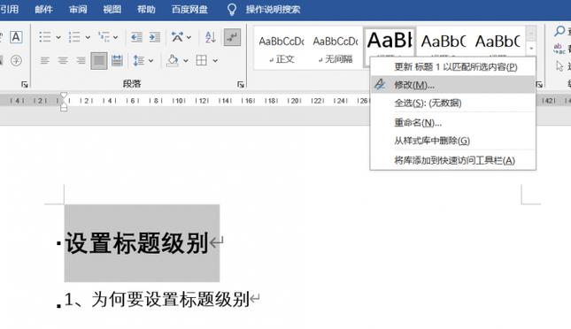Apply the 正文 style
The height and width of the screenshot is (329, 571).
[282, 49]
